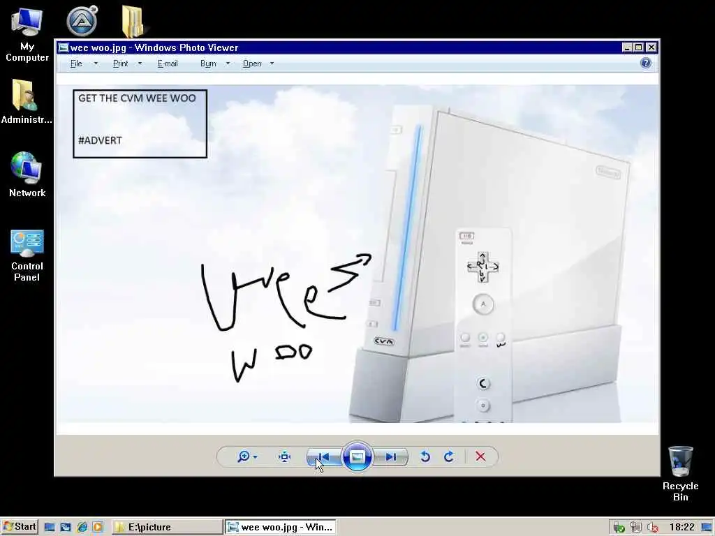This screenshot has height=536, width=715.
Task: Click the green safely remove hardware tray icon
Action: pyautogui.click(x=619, y=528)
